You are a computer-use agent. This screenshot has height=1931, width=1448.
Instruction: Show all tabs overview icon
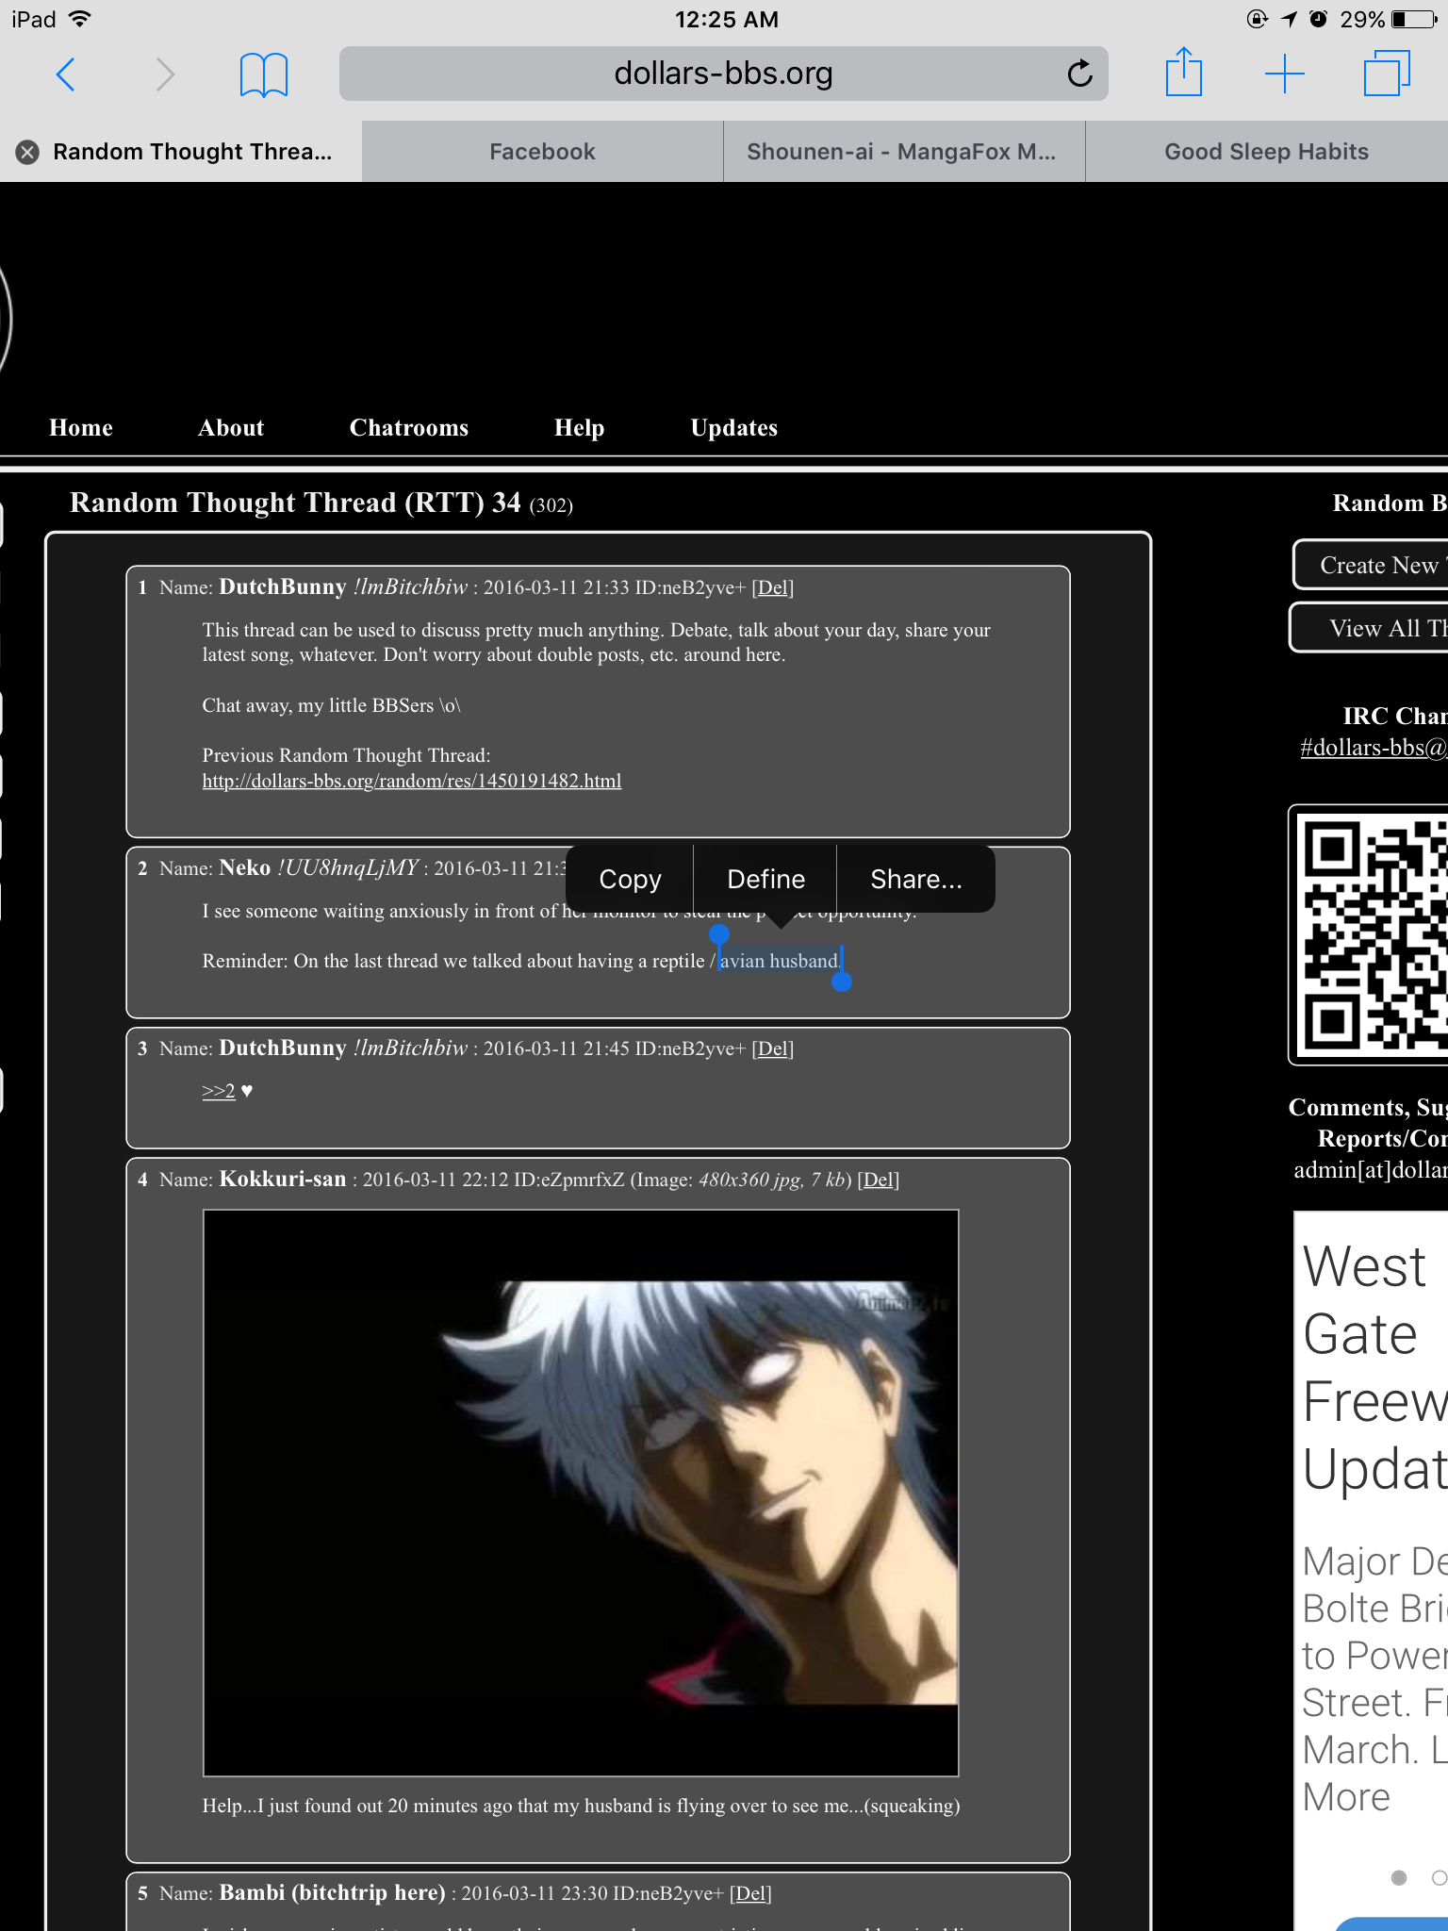click(x=1387, y=73)
